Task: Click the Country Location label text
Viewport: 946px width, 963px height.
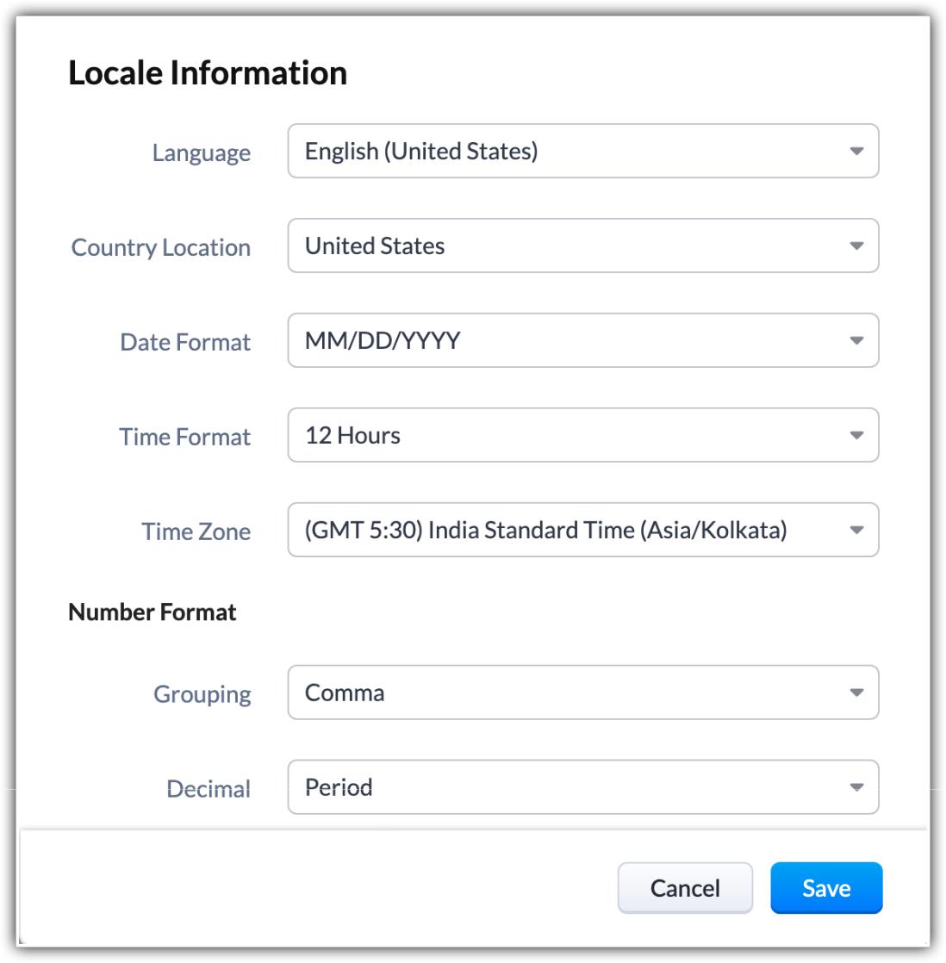Action: tap(161, 247)
